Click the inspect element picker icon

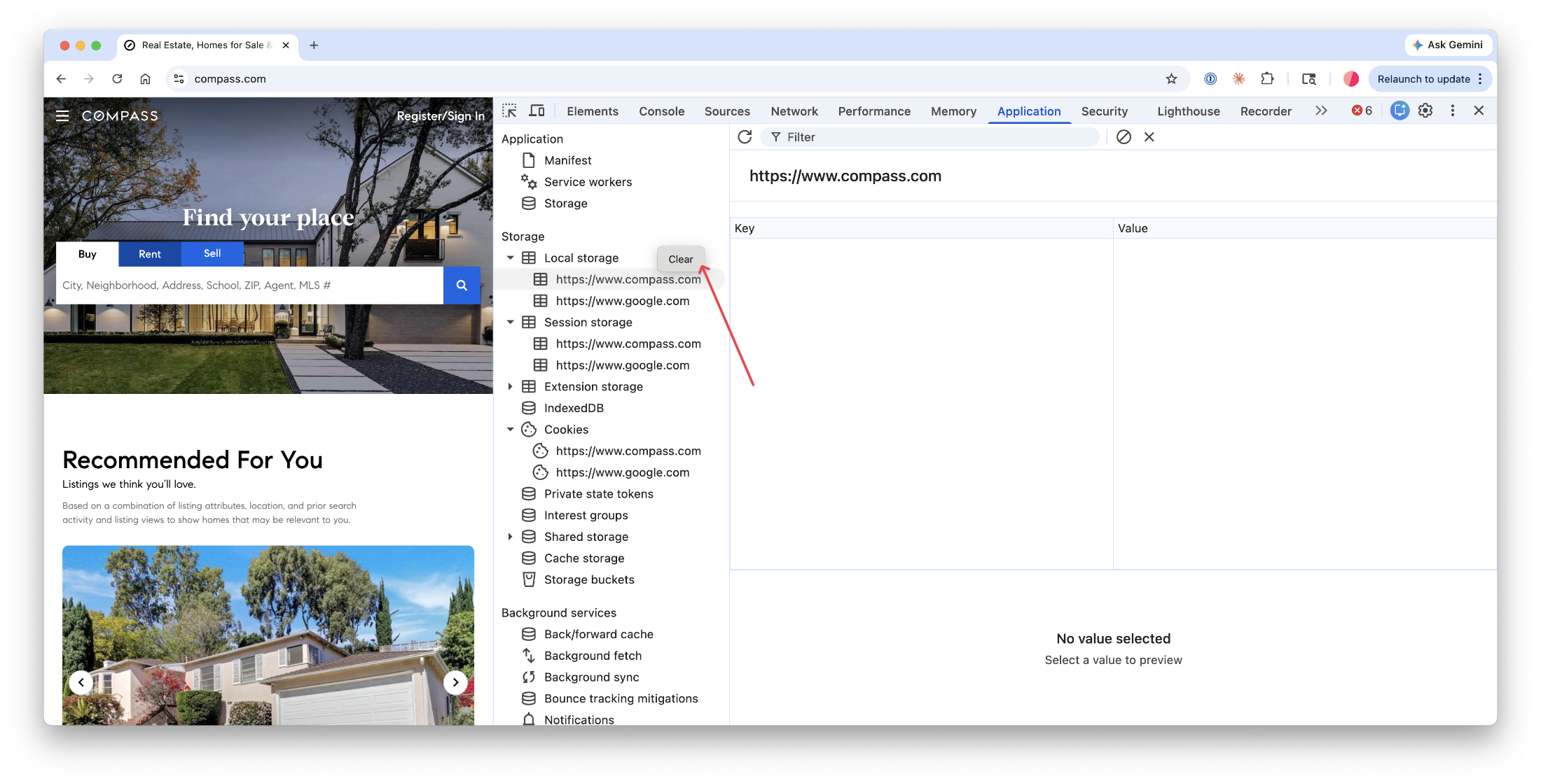click(509, 111)
